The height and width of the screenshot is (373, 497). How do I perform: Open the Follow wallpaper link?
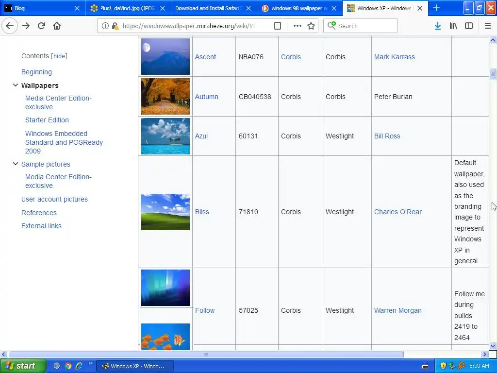[205, 310]
